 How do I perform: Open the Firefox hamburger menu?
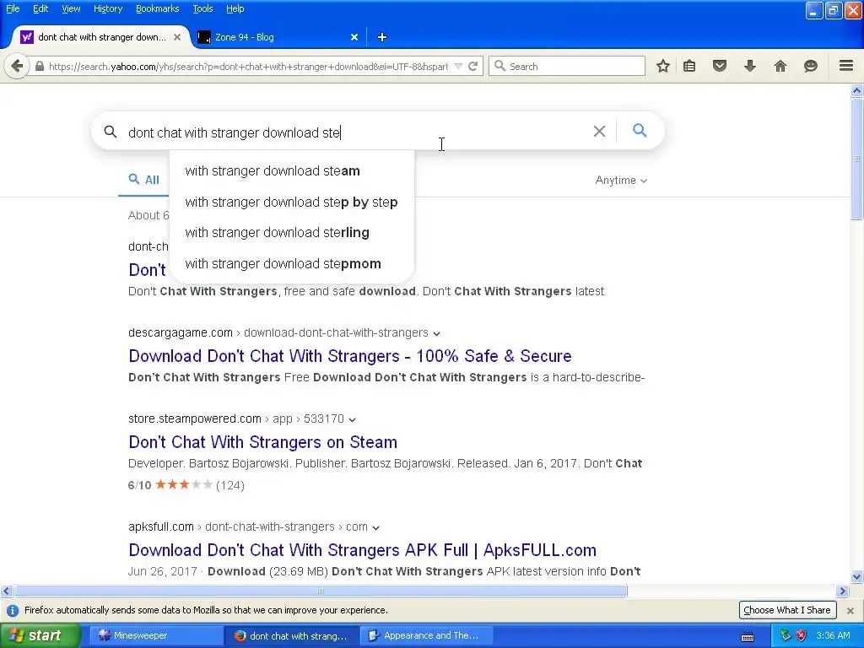[846, 66]
